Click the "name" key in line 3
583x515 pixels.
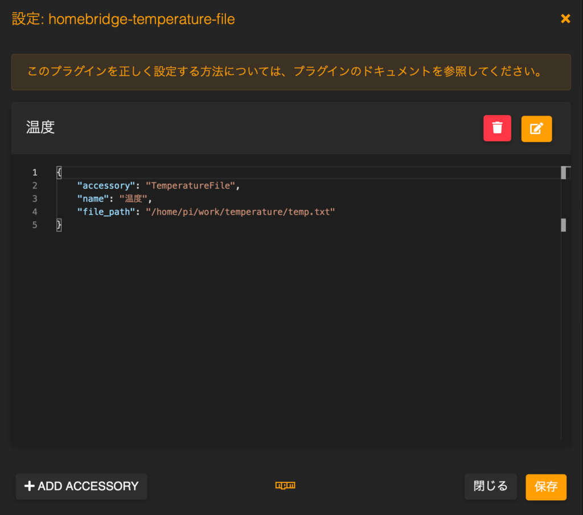pos(93,199)
